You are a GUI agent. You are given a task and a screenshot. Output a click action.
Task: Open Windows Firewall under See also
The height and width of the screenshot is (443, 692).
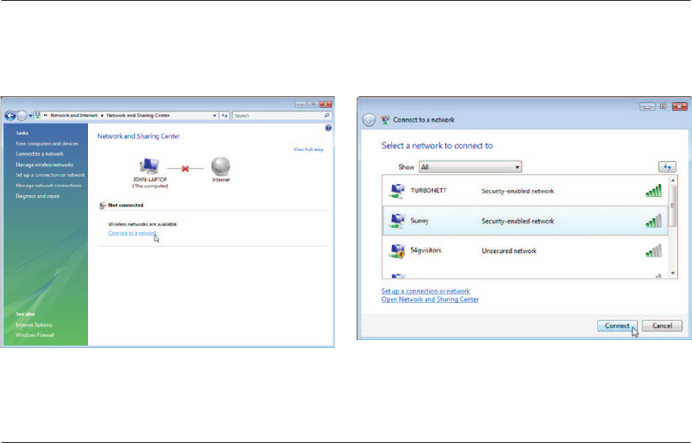pos(35,335)
